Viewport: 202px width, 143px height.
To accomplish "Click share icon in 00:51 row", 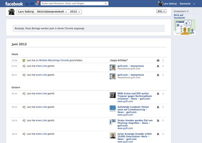I will pos(24,75).
